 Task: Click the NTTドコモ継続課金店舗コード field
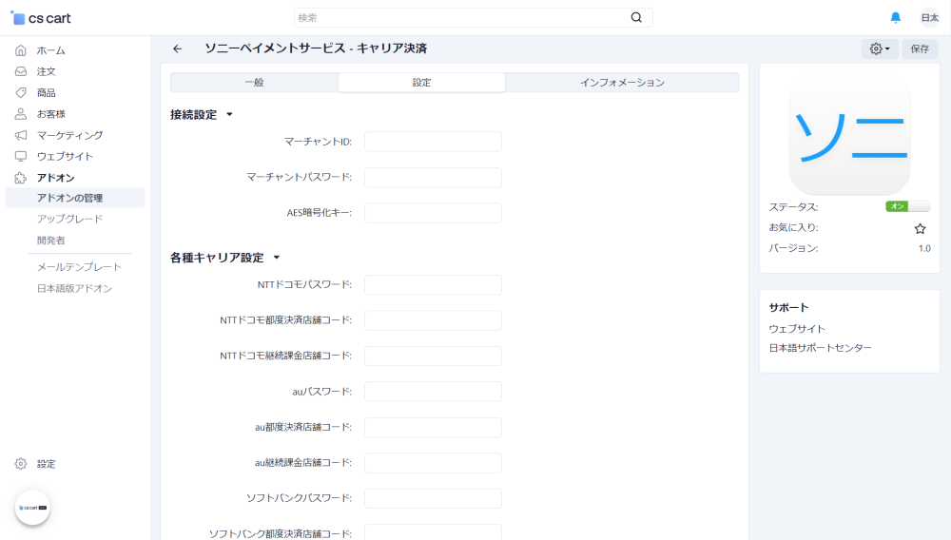[x=433, y=356]
